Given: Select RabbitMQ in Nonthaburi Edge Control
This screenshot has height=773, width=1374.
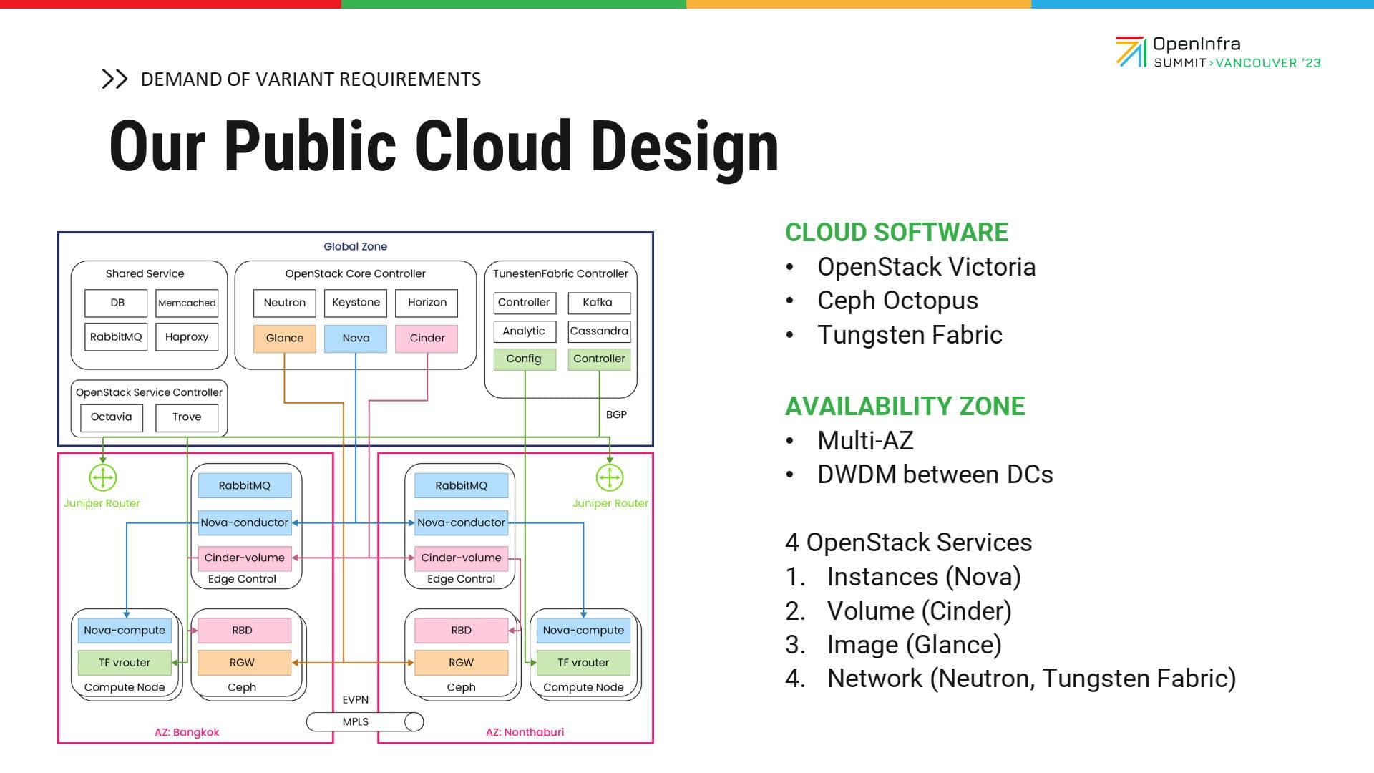Looking at the screenshot, I should (462, 485).
